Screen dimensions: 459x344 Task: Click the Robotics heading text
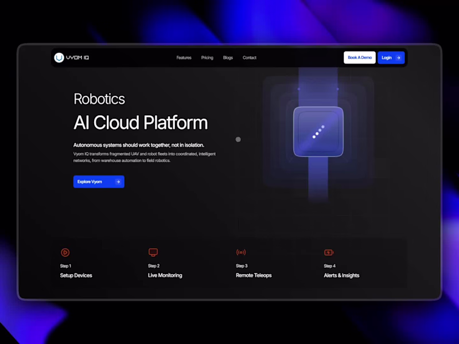(x=99, y=99)
